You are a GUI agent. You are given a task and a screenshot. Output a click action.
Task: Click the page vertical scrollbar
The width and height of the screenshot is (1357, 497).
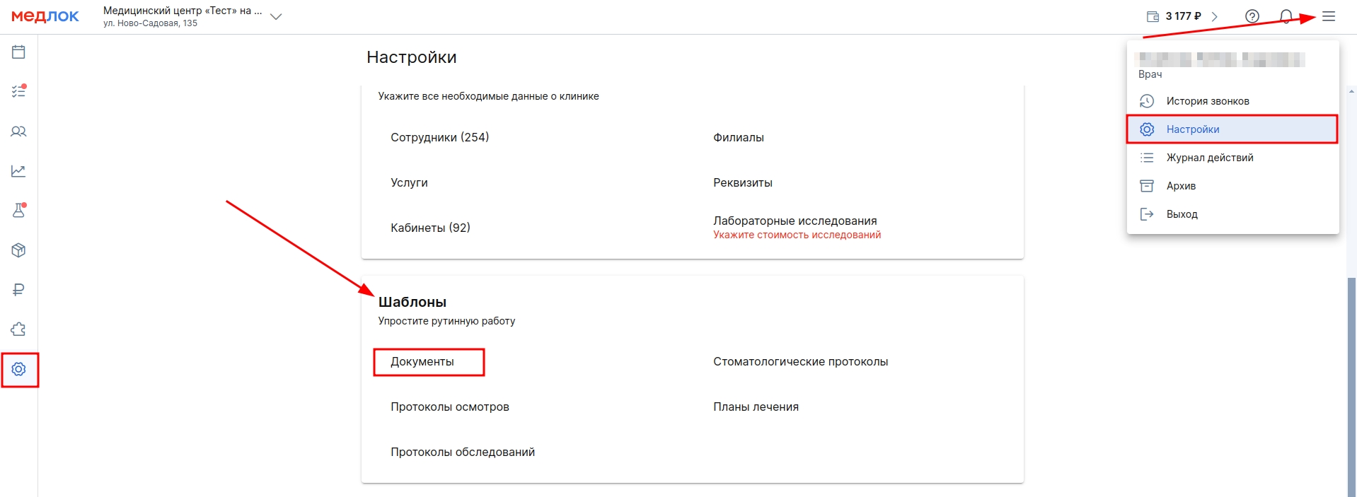coord(1352,382)
